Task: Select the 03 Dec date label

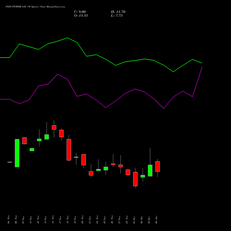Action: tap(149, 219)
